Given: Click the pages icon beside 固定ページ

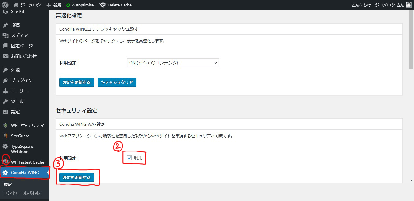Looking at the screenshot, I should pyautogui.click(x=6, y=46).
